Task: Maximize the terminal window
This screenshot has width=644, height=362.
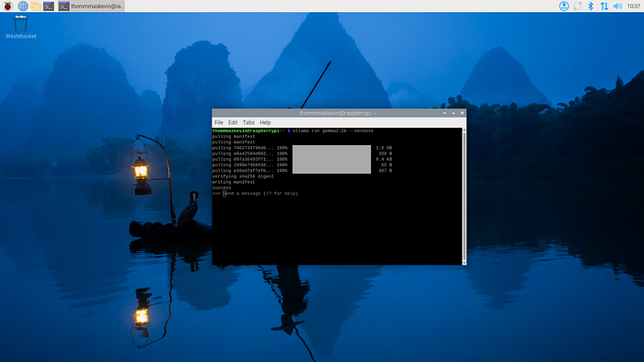Action: (x=454, y=113)
